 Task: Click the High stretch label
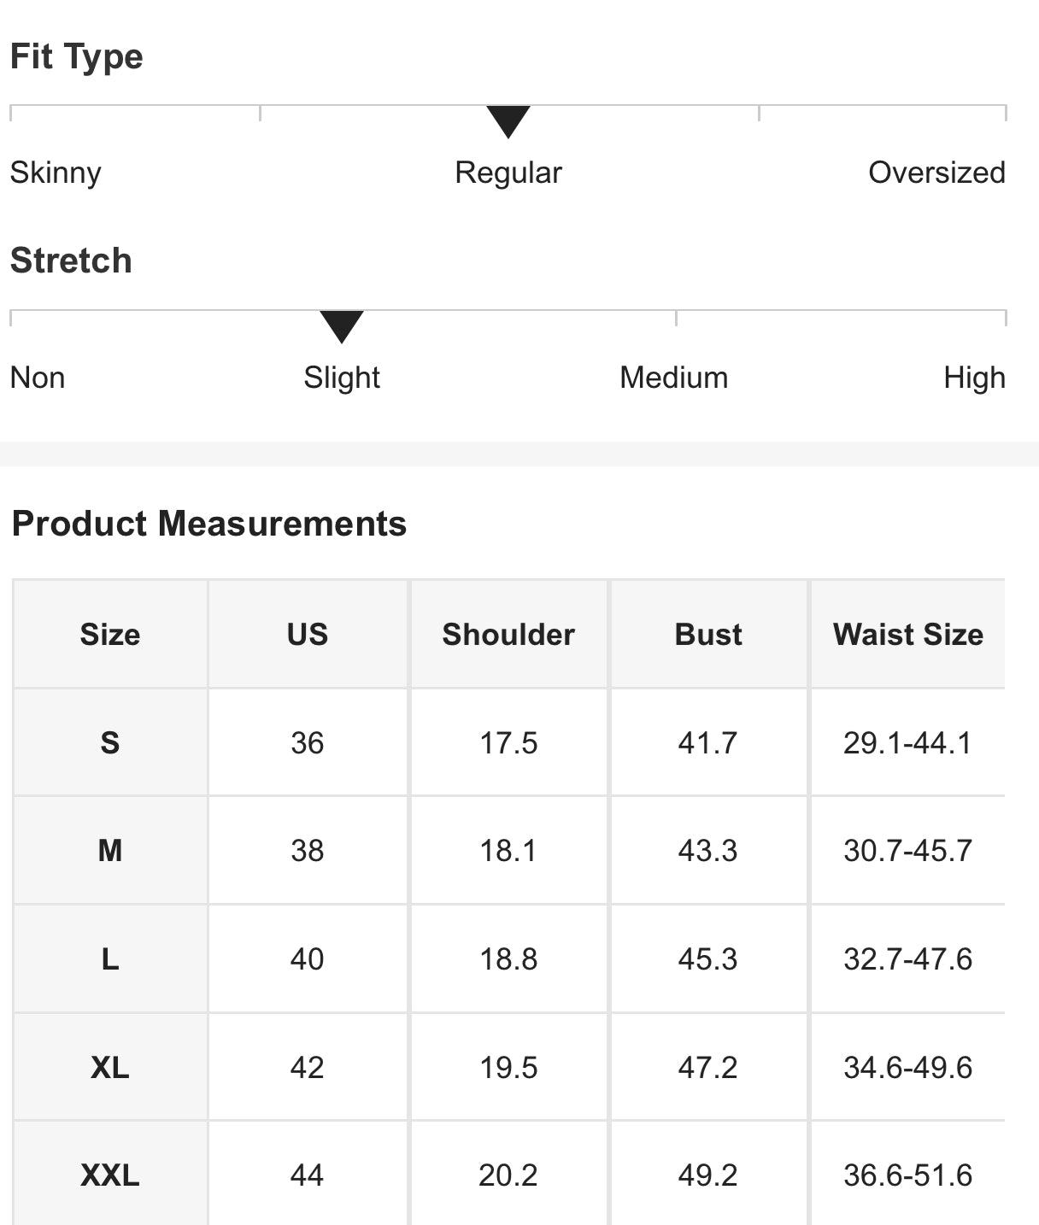974,378
